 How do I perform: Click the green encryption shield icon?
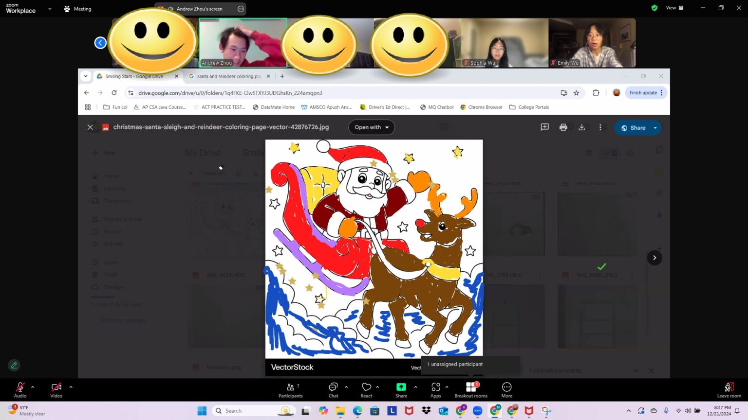[x=654, y=8]
